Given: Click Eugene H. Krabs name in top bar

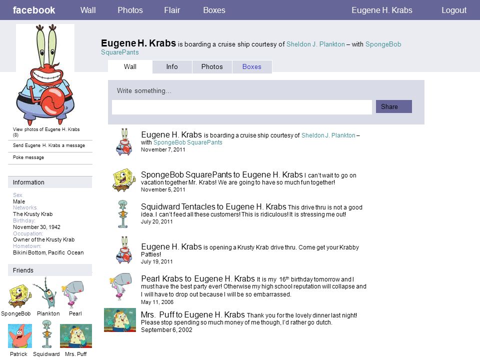Looking at the screenshot, I should click(381, 10).
